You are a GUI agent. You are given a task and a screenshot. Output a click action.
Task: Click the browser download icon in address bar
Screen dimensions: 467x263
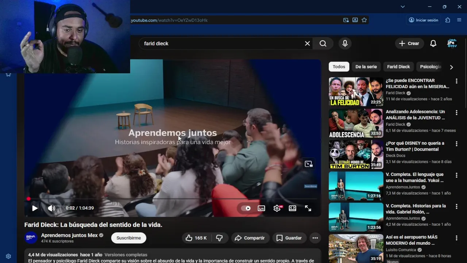pos(355,20)
